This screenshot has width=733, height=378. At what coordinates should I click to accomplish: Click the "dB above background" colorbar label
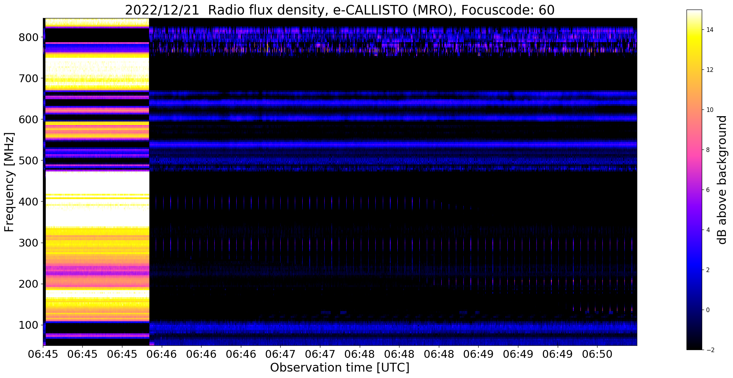pos(722,180)
